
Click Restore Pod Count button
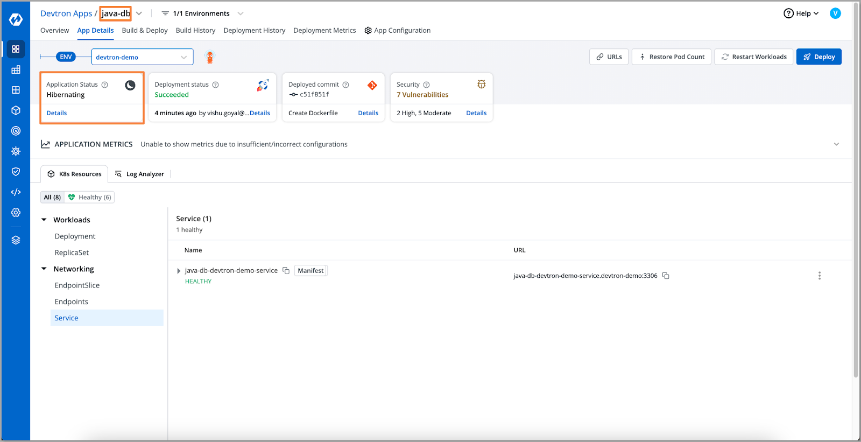tap(672, 57)
